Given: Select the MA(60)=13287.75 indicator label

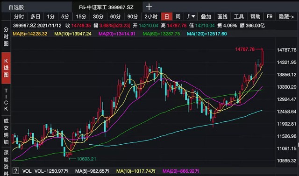Looking at the screenshot, I should (x=161, y=34).
